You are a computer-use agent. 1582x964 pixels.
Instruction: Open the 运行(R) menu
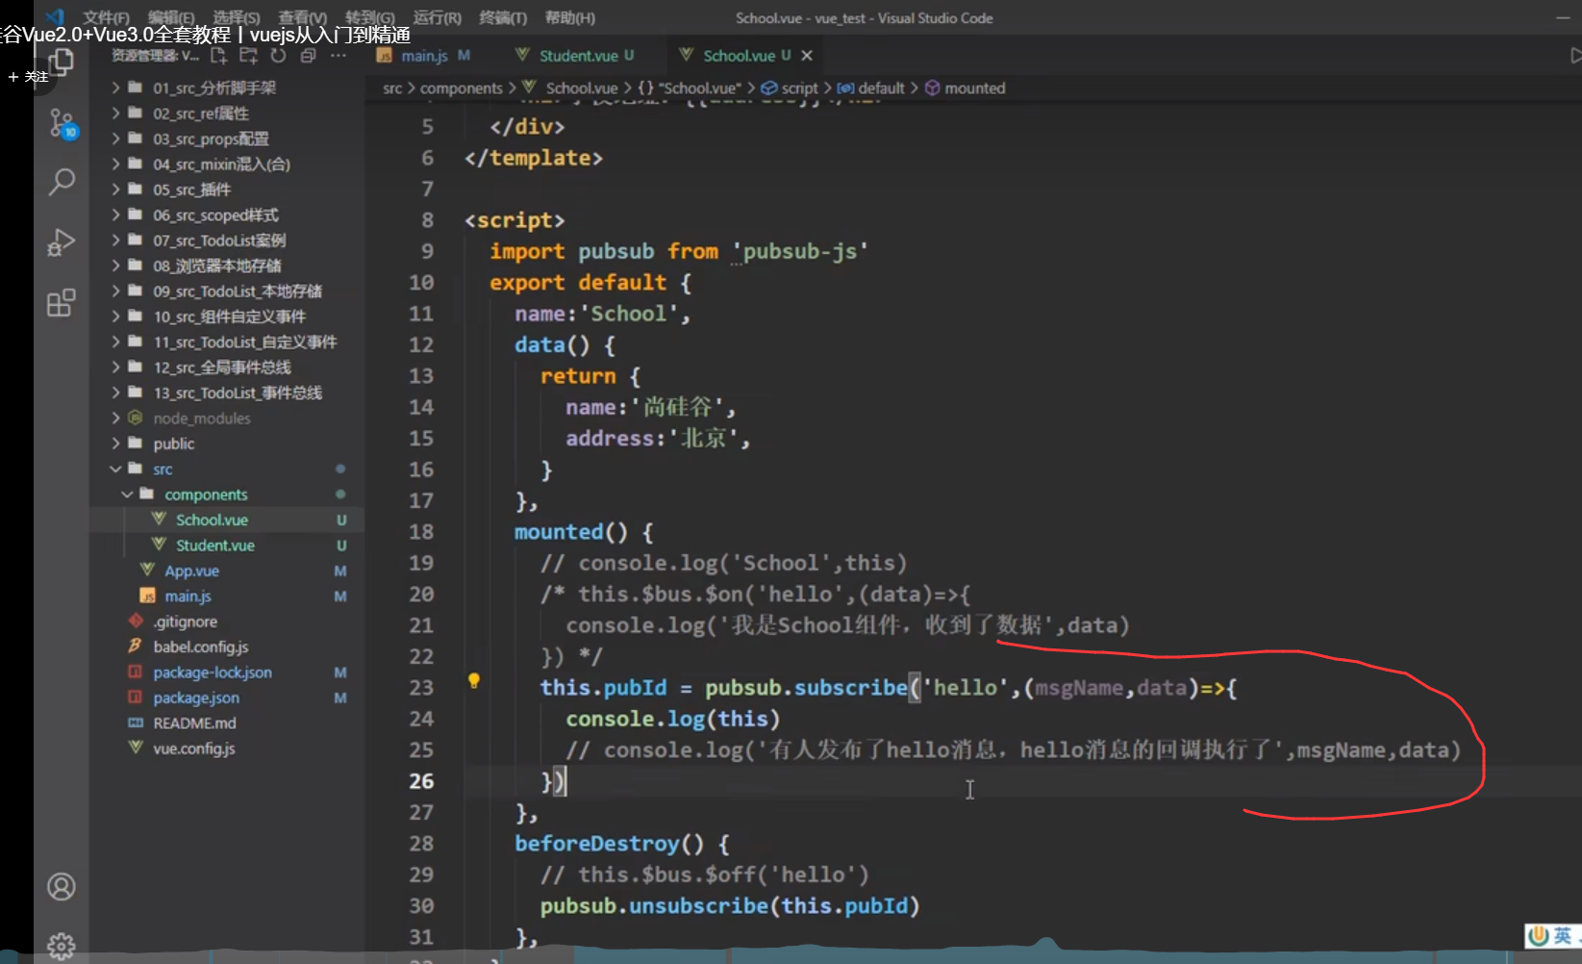[438, 17]
